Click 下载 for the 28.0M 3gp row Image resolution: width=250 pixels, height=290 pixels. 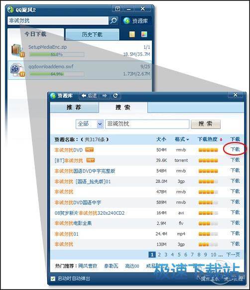pos(235,181)
